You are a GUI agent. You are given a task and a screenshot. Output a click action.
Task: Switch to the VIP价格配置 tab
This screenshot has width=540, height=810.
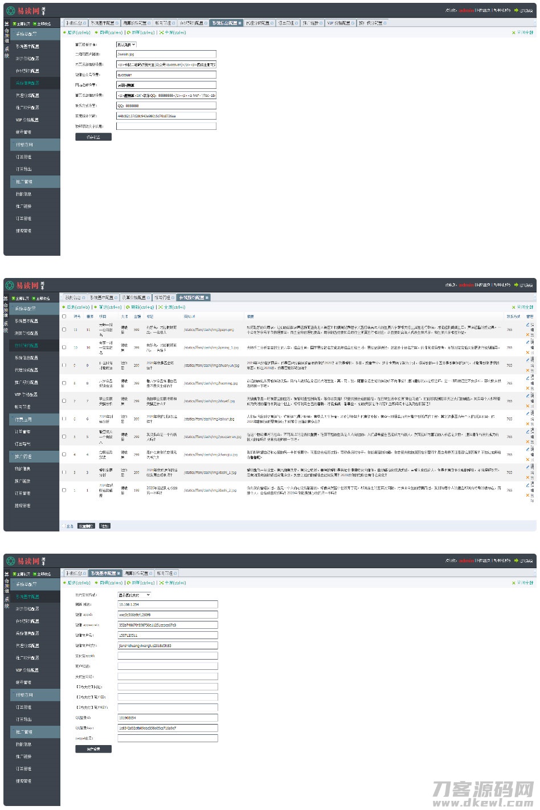point(338,23)
